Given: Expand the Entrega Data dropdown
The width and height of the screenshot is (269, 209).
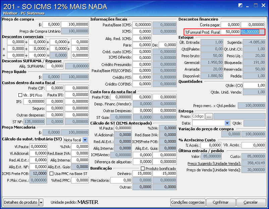Looking at the screenshot, I should click(227, 123).
